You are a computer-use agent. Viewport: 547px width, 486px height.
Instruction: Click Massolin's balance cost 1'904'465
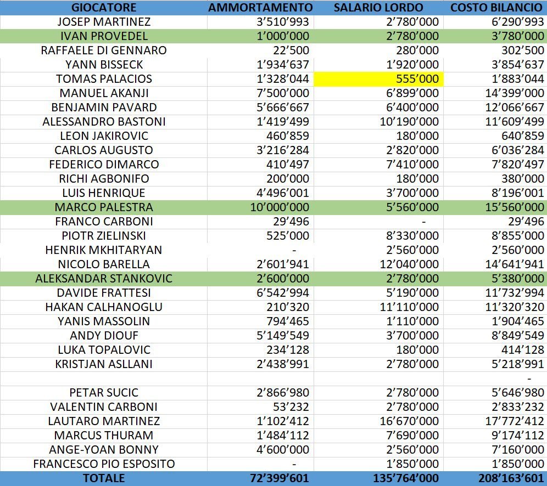click(495, 322)
